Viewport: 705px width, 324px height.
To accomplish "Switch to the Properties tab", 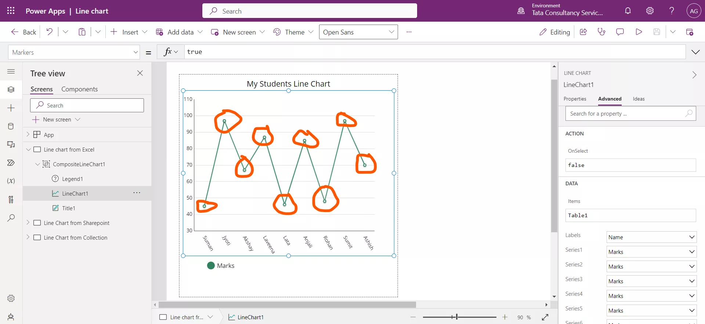I will pyautogui.click(x=575, y=99).
